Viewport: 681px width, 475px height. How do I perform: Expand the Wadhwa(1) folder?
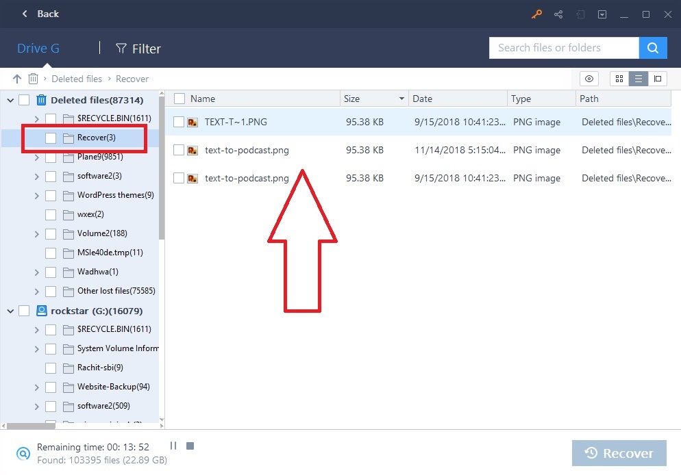36,272
